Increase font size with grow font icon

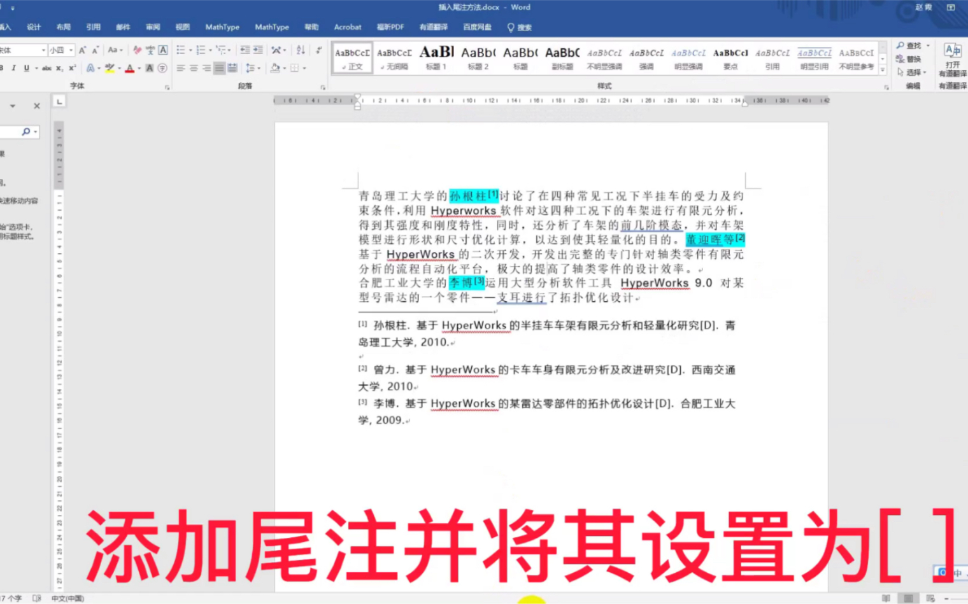coord(82,50)
